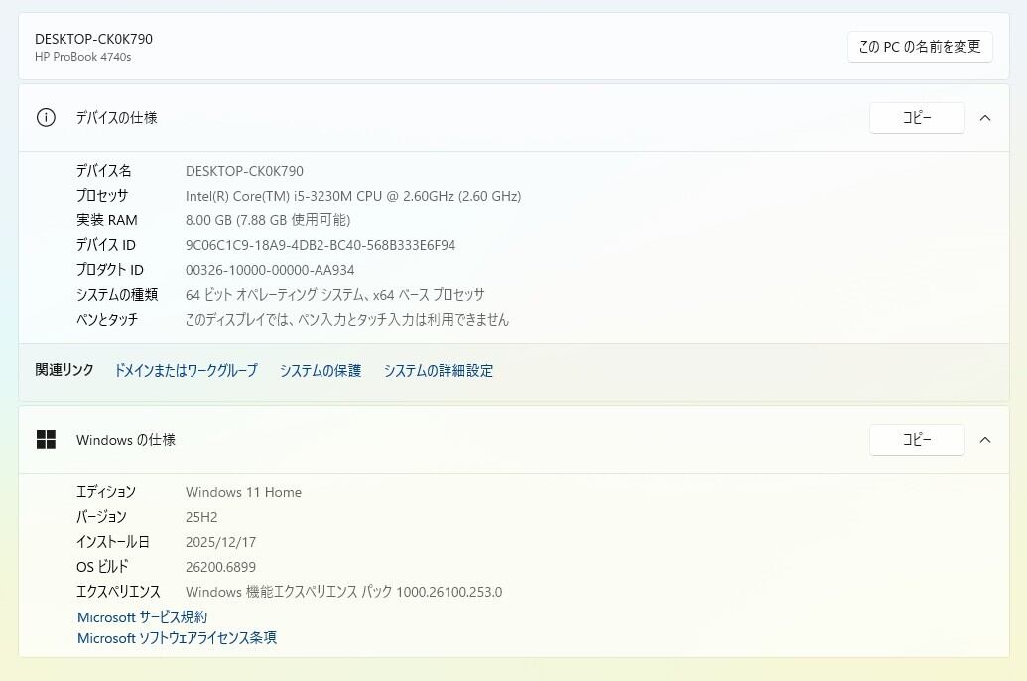
Task: Click the デバイスの仕様 section header title
Action: tap(116, 118)
